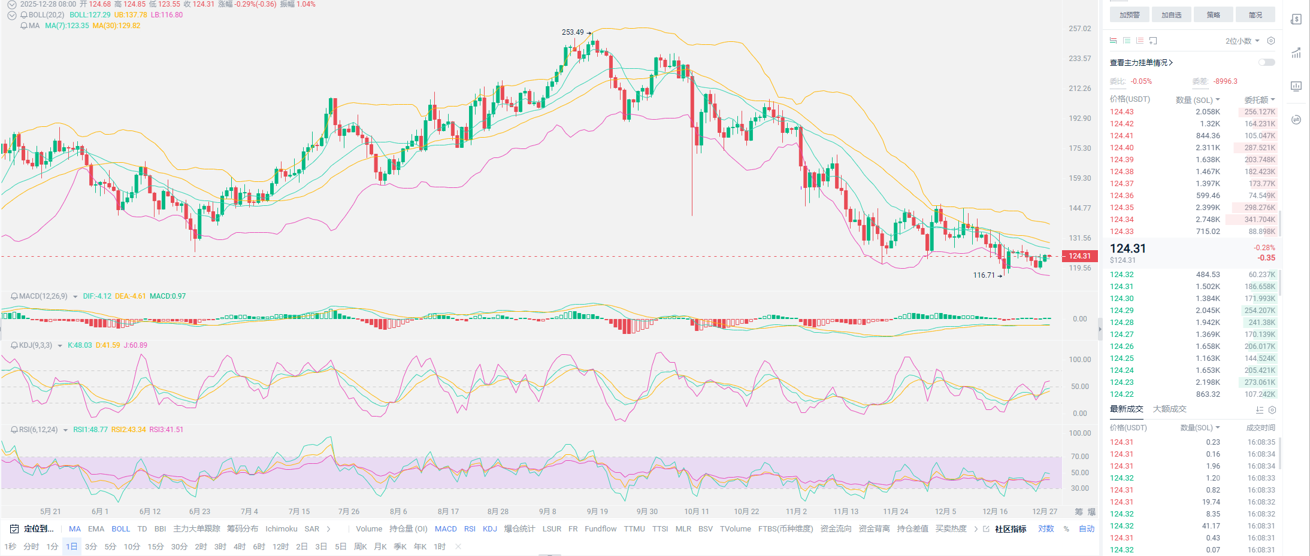1310x556 pixels.
Task: Show sell orders only in order book
Action: click(x=1140, y=41)
